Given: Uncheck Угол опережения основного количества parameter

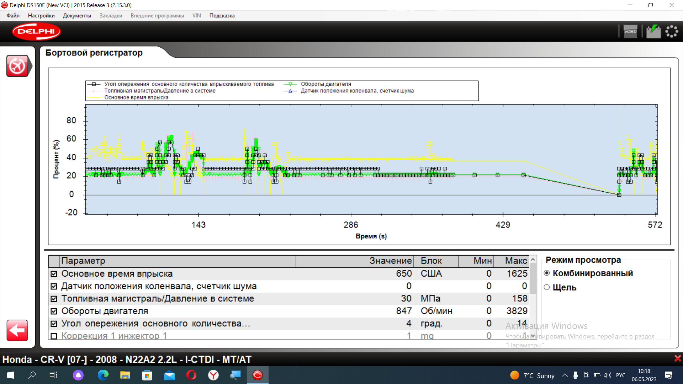Looking at the screenshot, I should click(54, 324).
